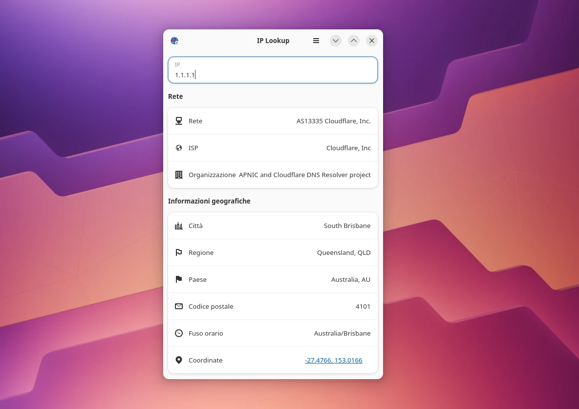Click the Australia/Brisbane timezone value
The width and height of the screenshot is (579, 409).
342,333
